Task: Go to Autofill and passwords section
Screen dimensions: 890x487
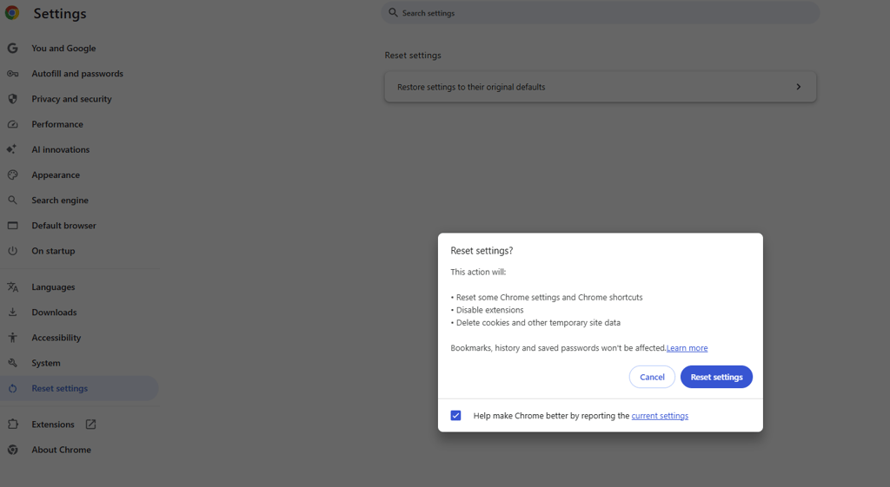Action: pos(77,74)
